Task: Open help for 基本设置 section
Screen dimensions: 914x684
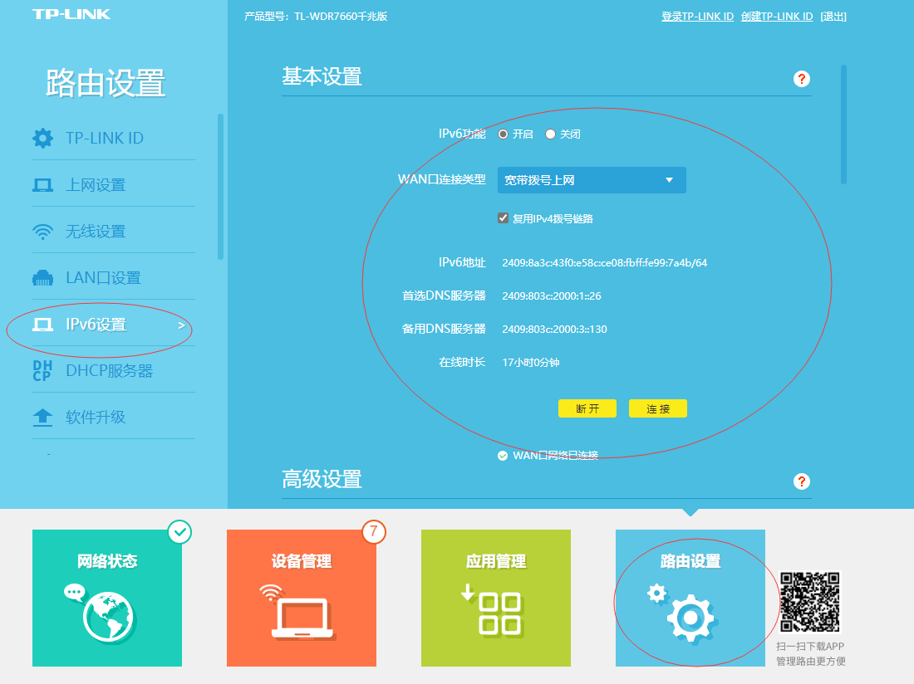Action: point(801,79)
